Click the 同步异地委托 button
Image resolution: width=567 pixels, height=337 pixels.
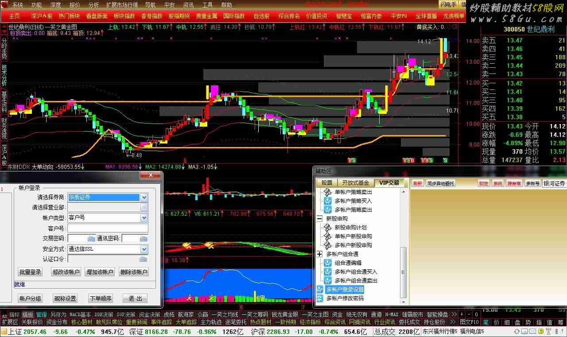click(x=440, y=183)
